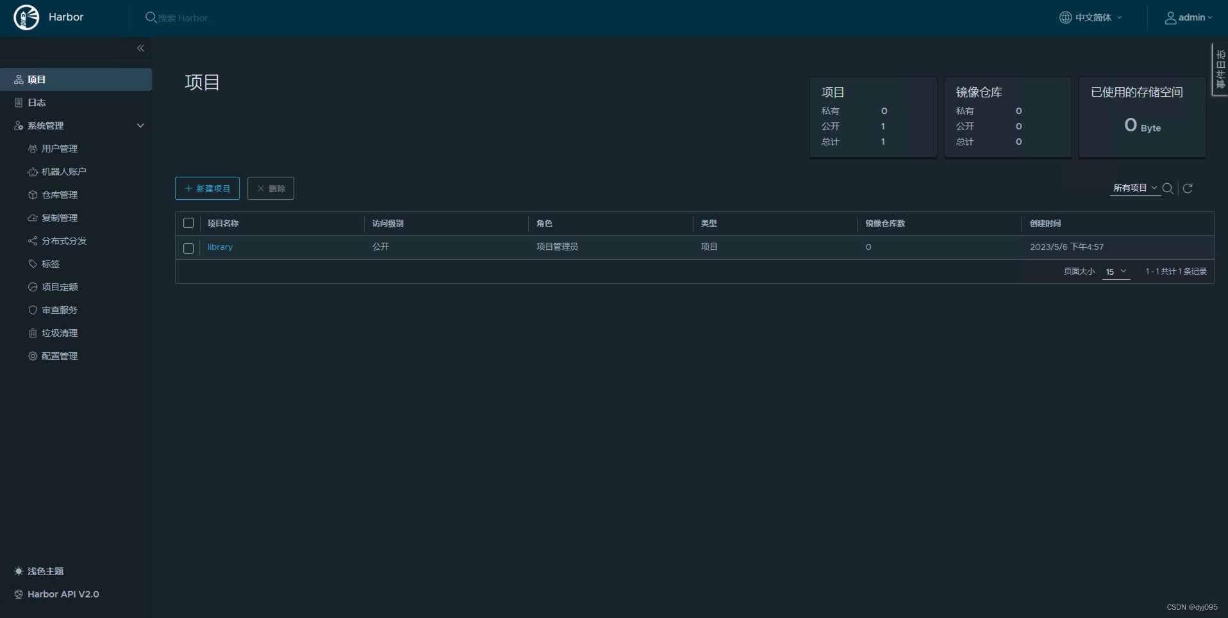Open the vertical side tab at right edge
Screen dimensions: 1228x618
(x=1220, y=70)
